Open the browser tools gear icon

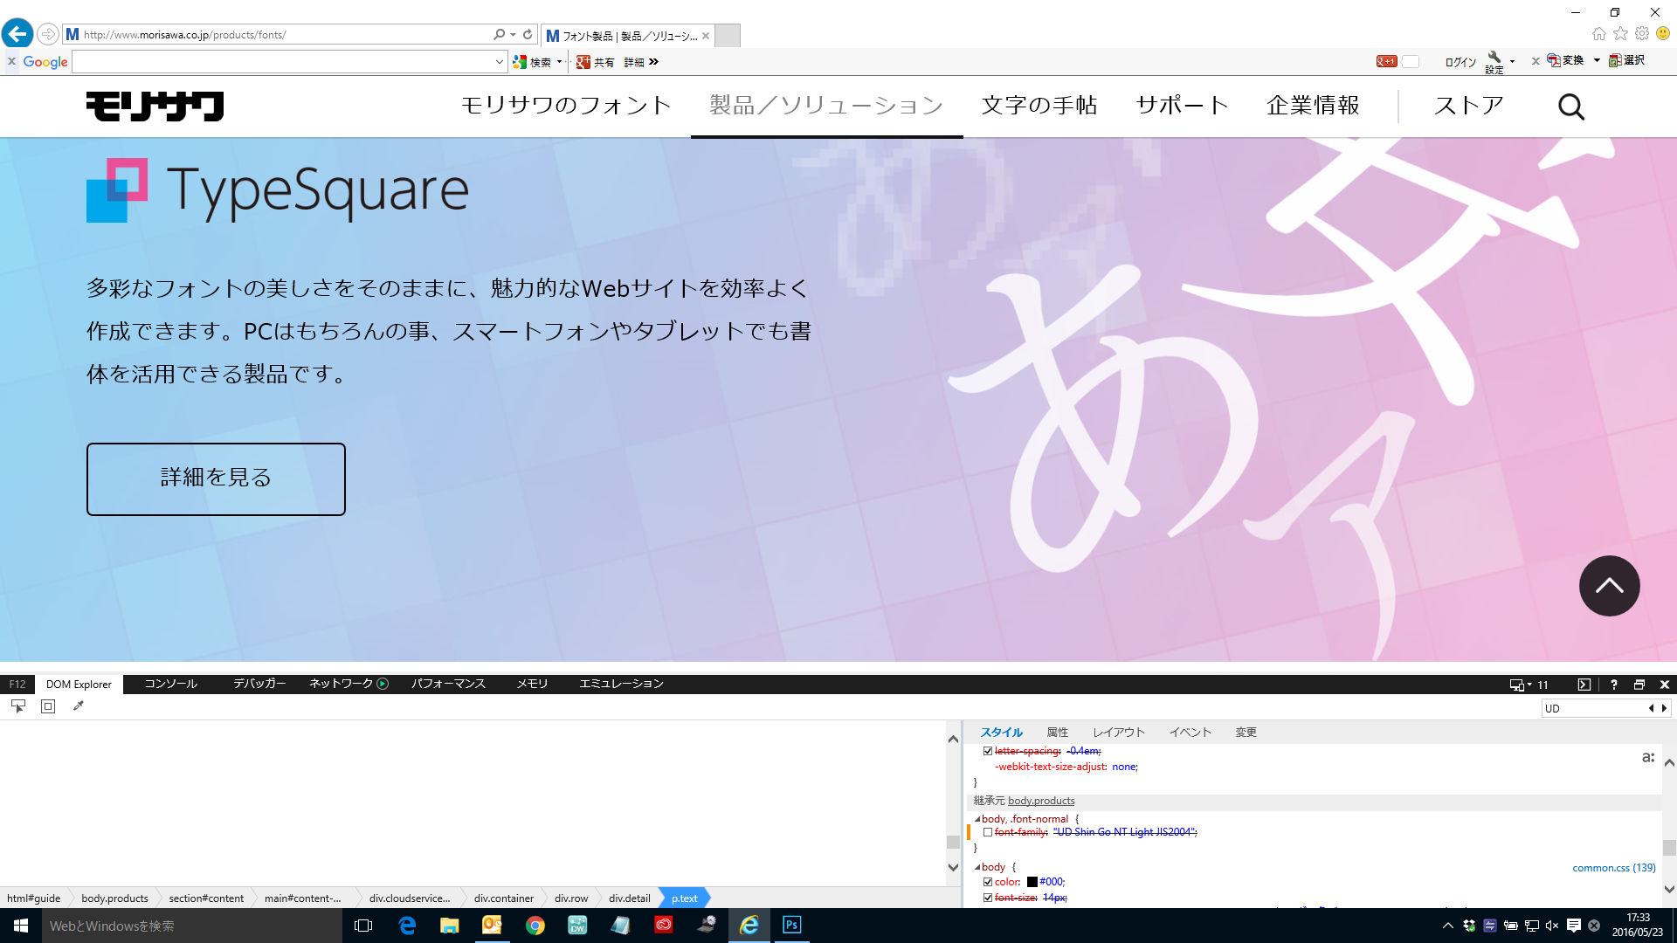pyautogui.click(x=1642, y=34)
